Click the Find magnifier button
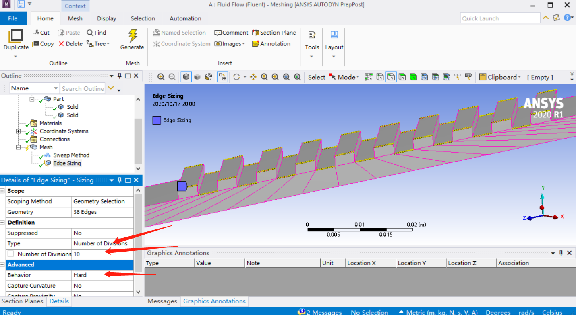576x315 pixels. (96, 33)
